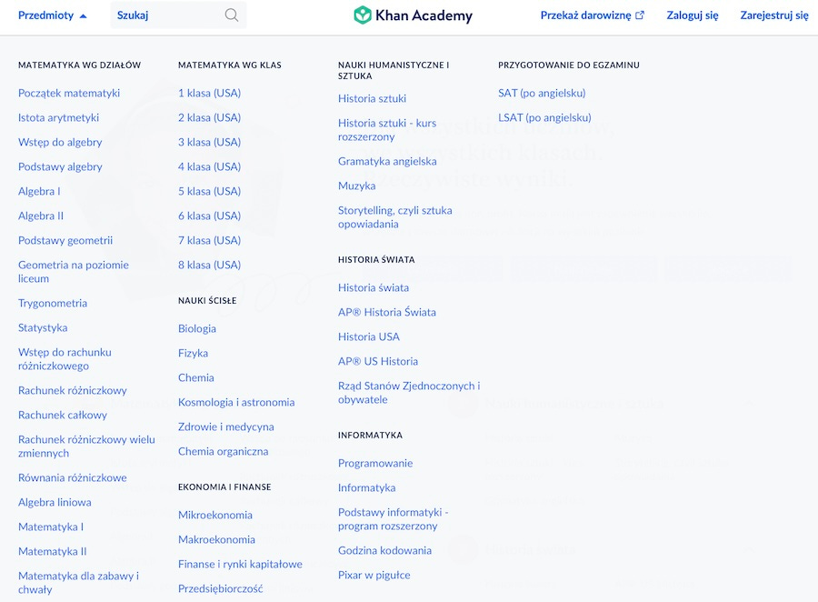Select Gramatyka angielska
Viewport: 818px width, 602px height.
387,161
